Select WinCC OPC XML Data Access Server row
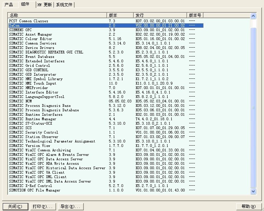Viewport: 264px width, 211px height. [x=106, y=181]
